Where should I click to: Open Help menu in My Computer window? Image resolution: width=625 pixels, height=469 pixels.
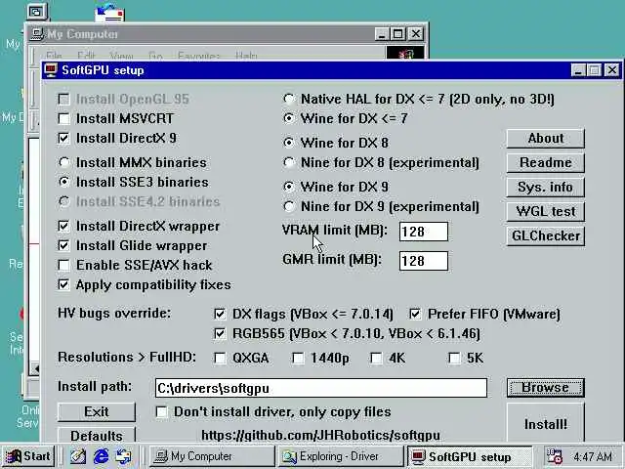click(246, 55)
